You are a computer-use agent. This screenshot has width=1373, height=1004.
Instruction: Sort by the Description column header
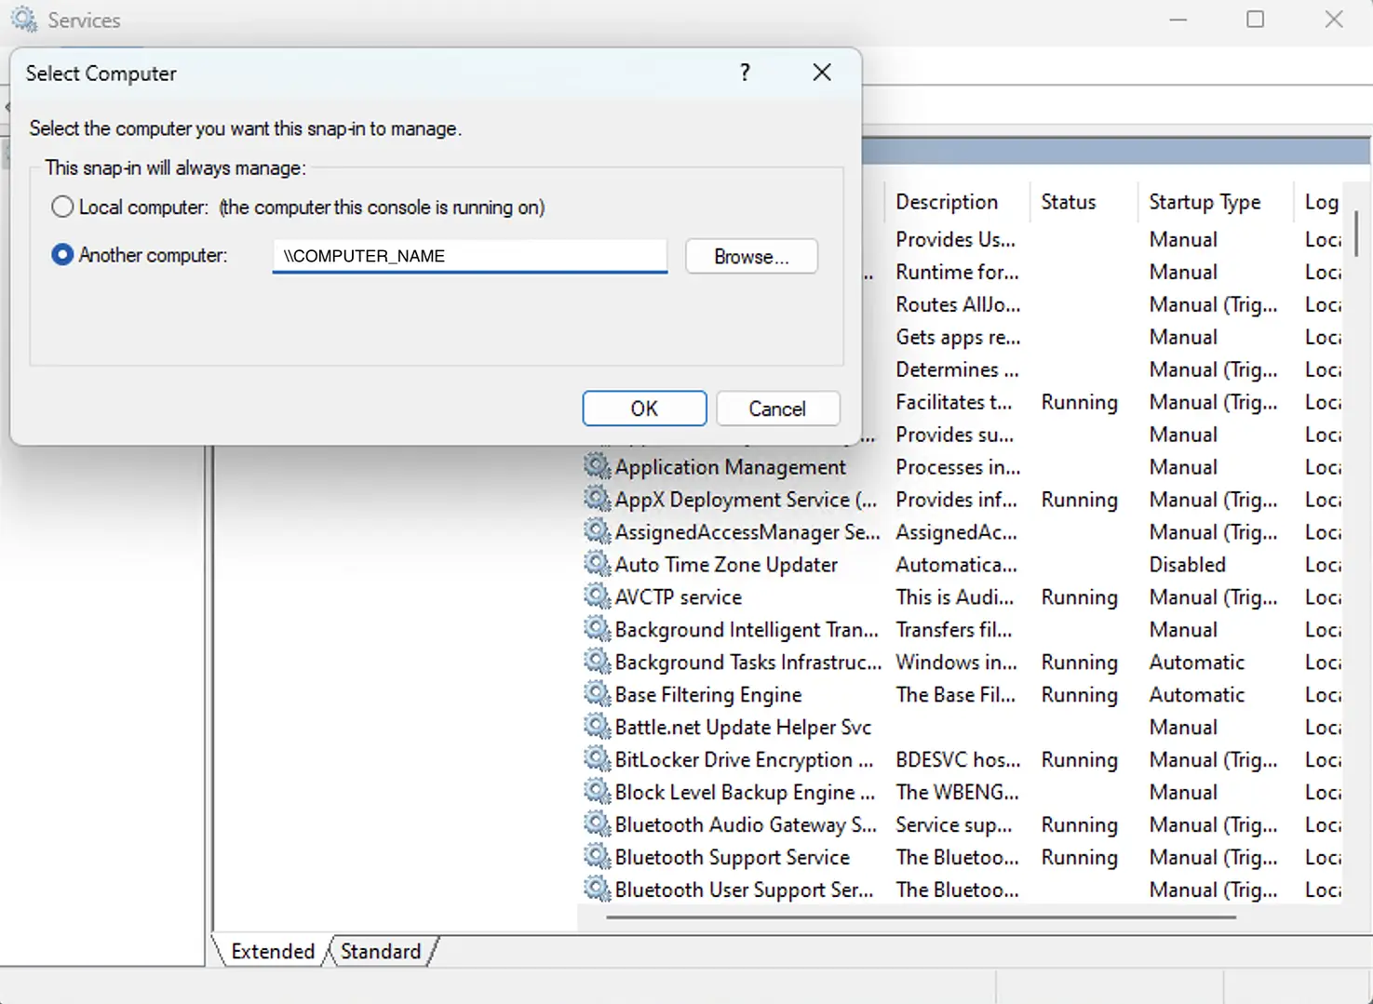pos(947,202)
